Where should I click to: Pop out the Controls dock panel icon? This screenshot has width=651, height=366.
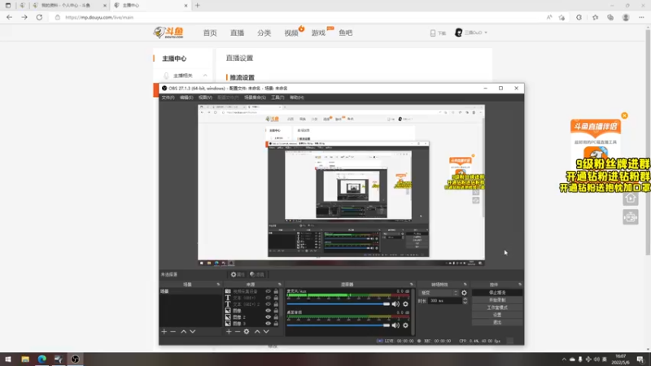(x=520, y=285)
